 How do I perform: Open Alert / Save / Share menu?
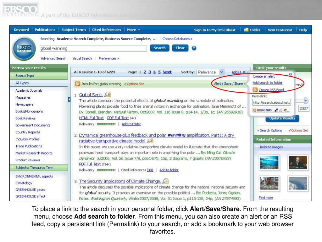230,84
